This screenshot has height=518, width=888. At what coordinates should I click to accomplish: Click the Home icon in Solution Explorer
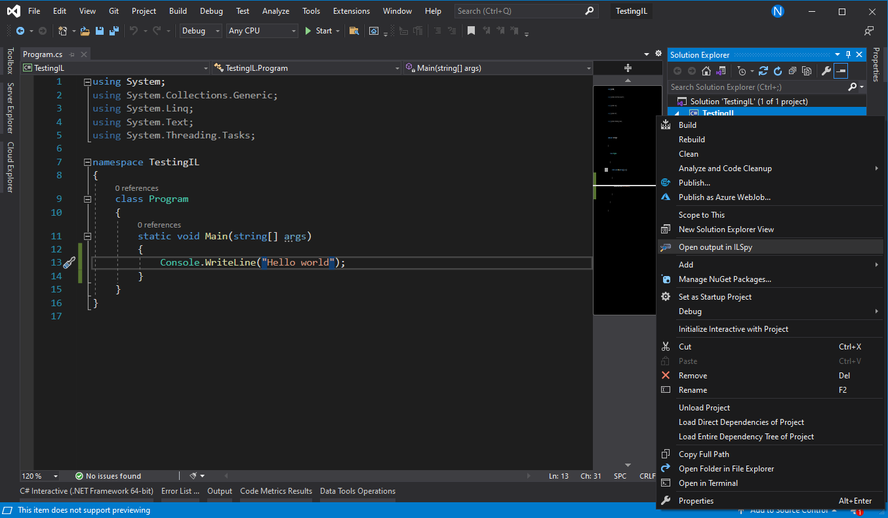[x=706, y=71]
